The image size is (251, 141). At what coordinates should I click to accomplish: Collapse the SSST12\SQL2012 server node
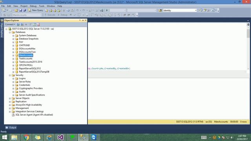point(6,29)
